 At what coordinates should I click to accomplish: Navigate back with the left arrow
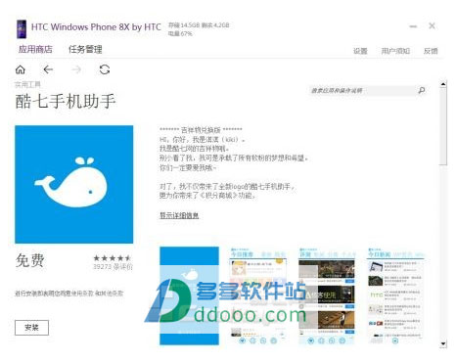[x=48, y=69]
